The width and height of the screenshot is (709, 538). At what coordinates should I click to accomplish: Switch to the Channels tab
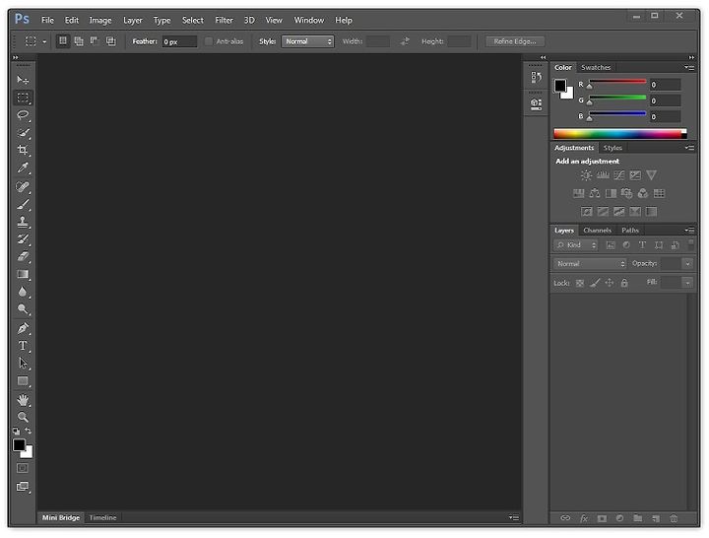tap(597, 230)
